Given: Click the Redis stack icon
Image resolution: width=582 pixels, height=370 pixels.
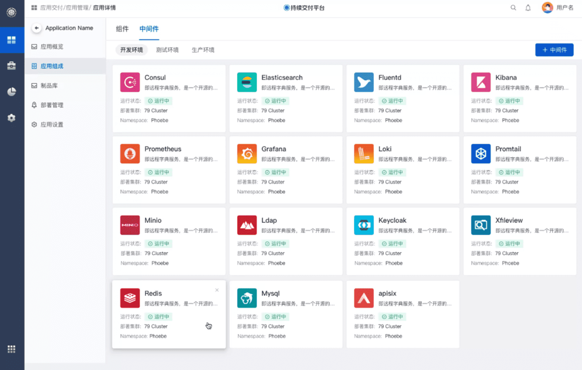Looking at the screenshot, I should click(x=130, y=298).
